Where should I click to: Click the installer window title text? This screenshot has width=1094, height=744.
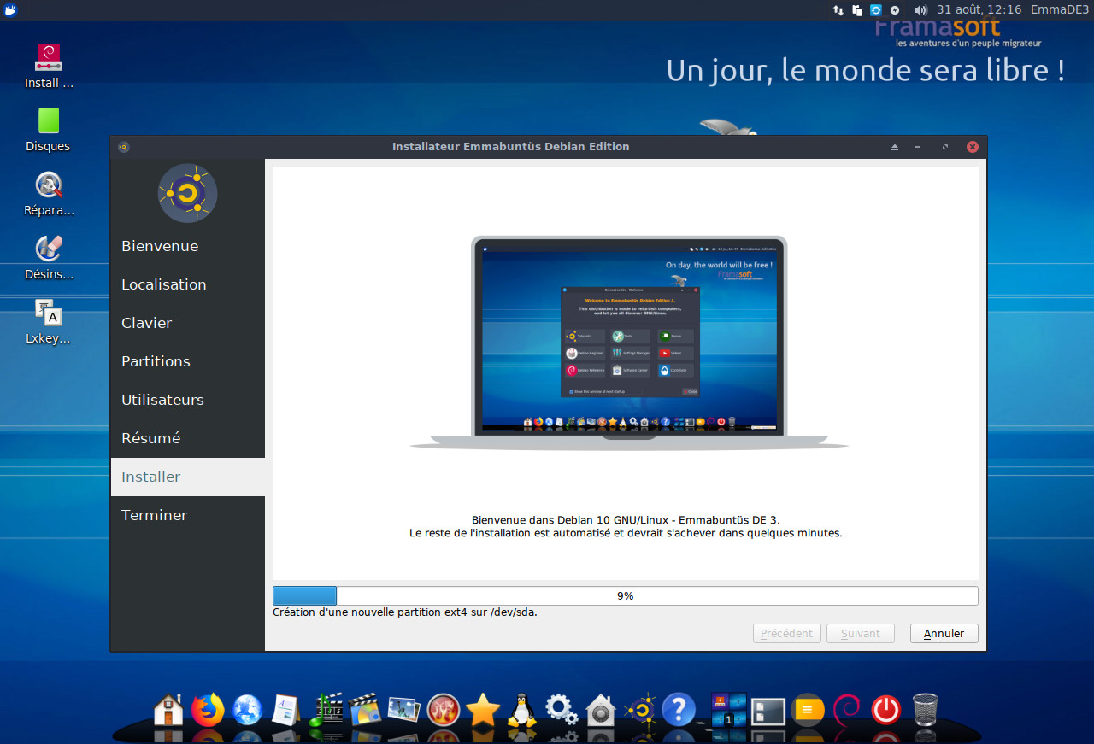click(510, 147)
